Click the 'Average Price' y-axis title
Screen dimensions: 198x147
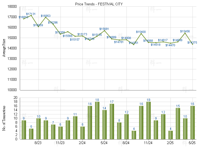click(x=4, y=48)
